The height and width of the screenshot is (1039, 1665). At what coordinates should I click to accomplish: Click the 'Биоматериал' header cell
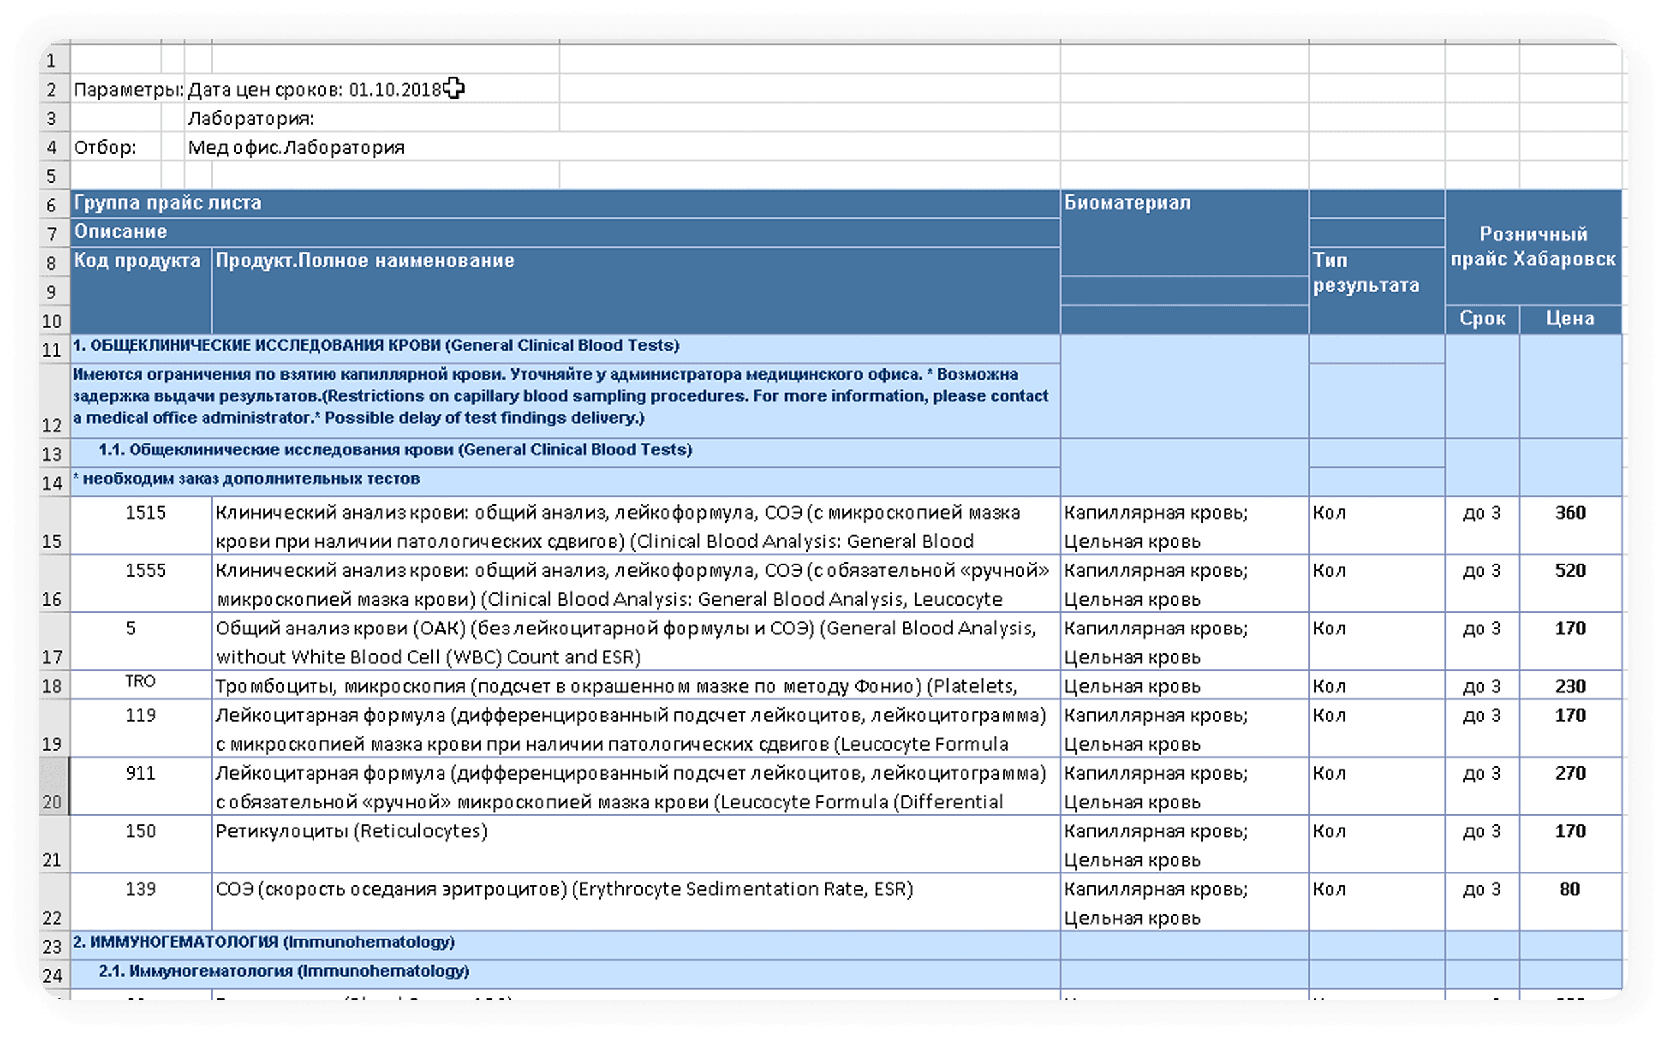pyautogui.click(x=1184, y=232)
